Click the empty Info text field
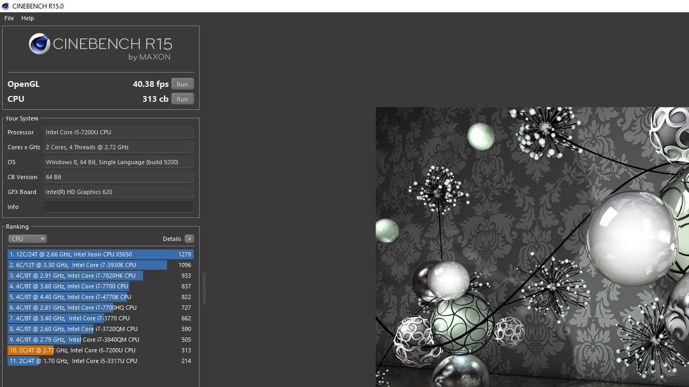 pyautogui.click(x=118, y=207)
